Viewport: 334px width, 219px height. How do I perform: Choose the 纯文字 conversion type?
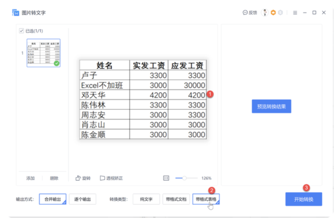(146, 199)
